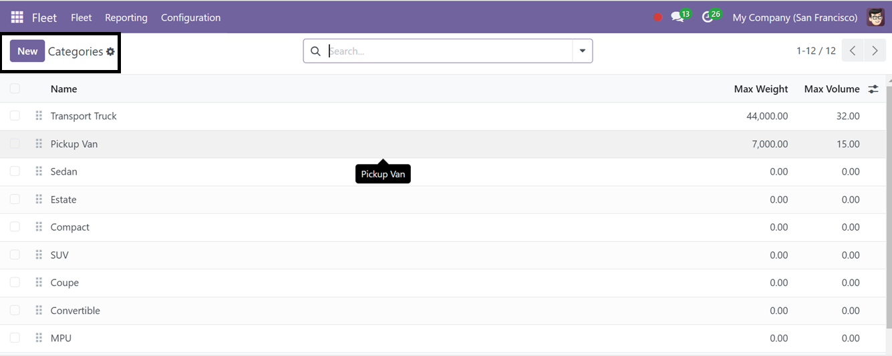Check the Pickup Van row checkbox
Viewport: 892px width, 356px height.
point(15,144)
